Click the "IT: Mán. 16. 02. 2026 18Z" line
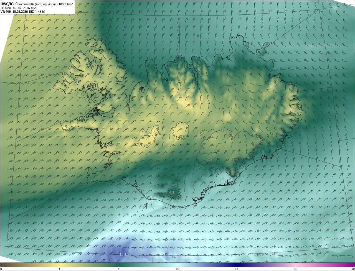 click(18, 8)
